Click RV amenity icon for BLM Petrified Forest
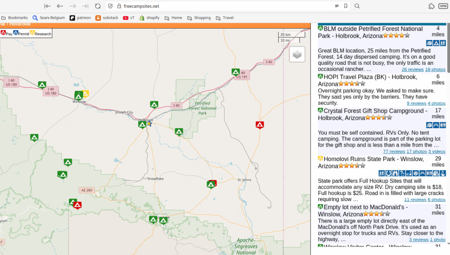 pos(429,43)
